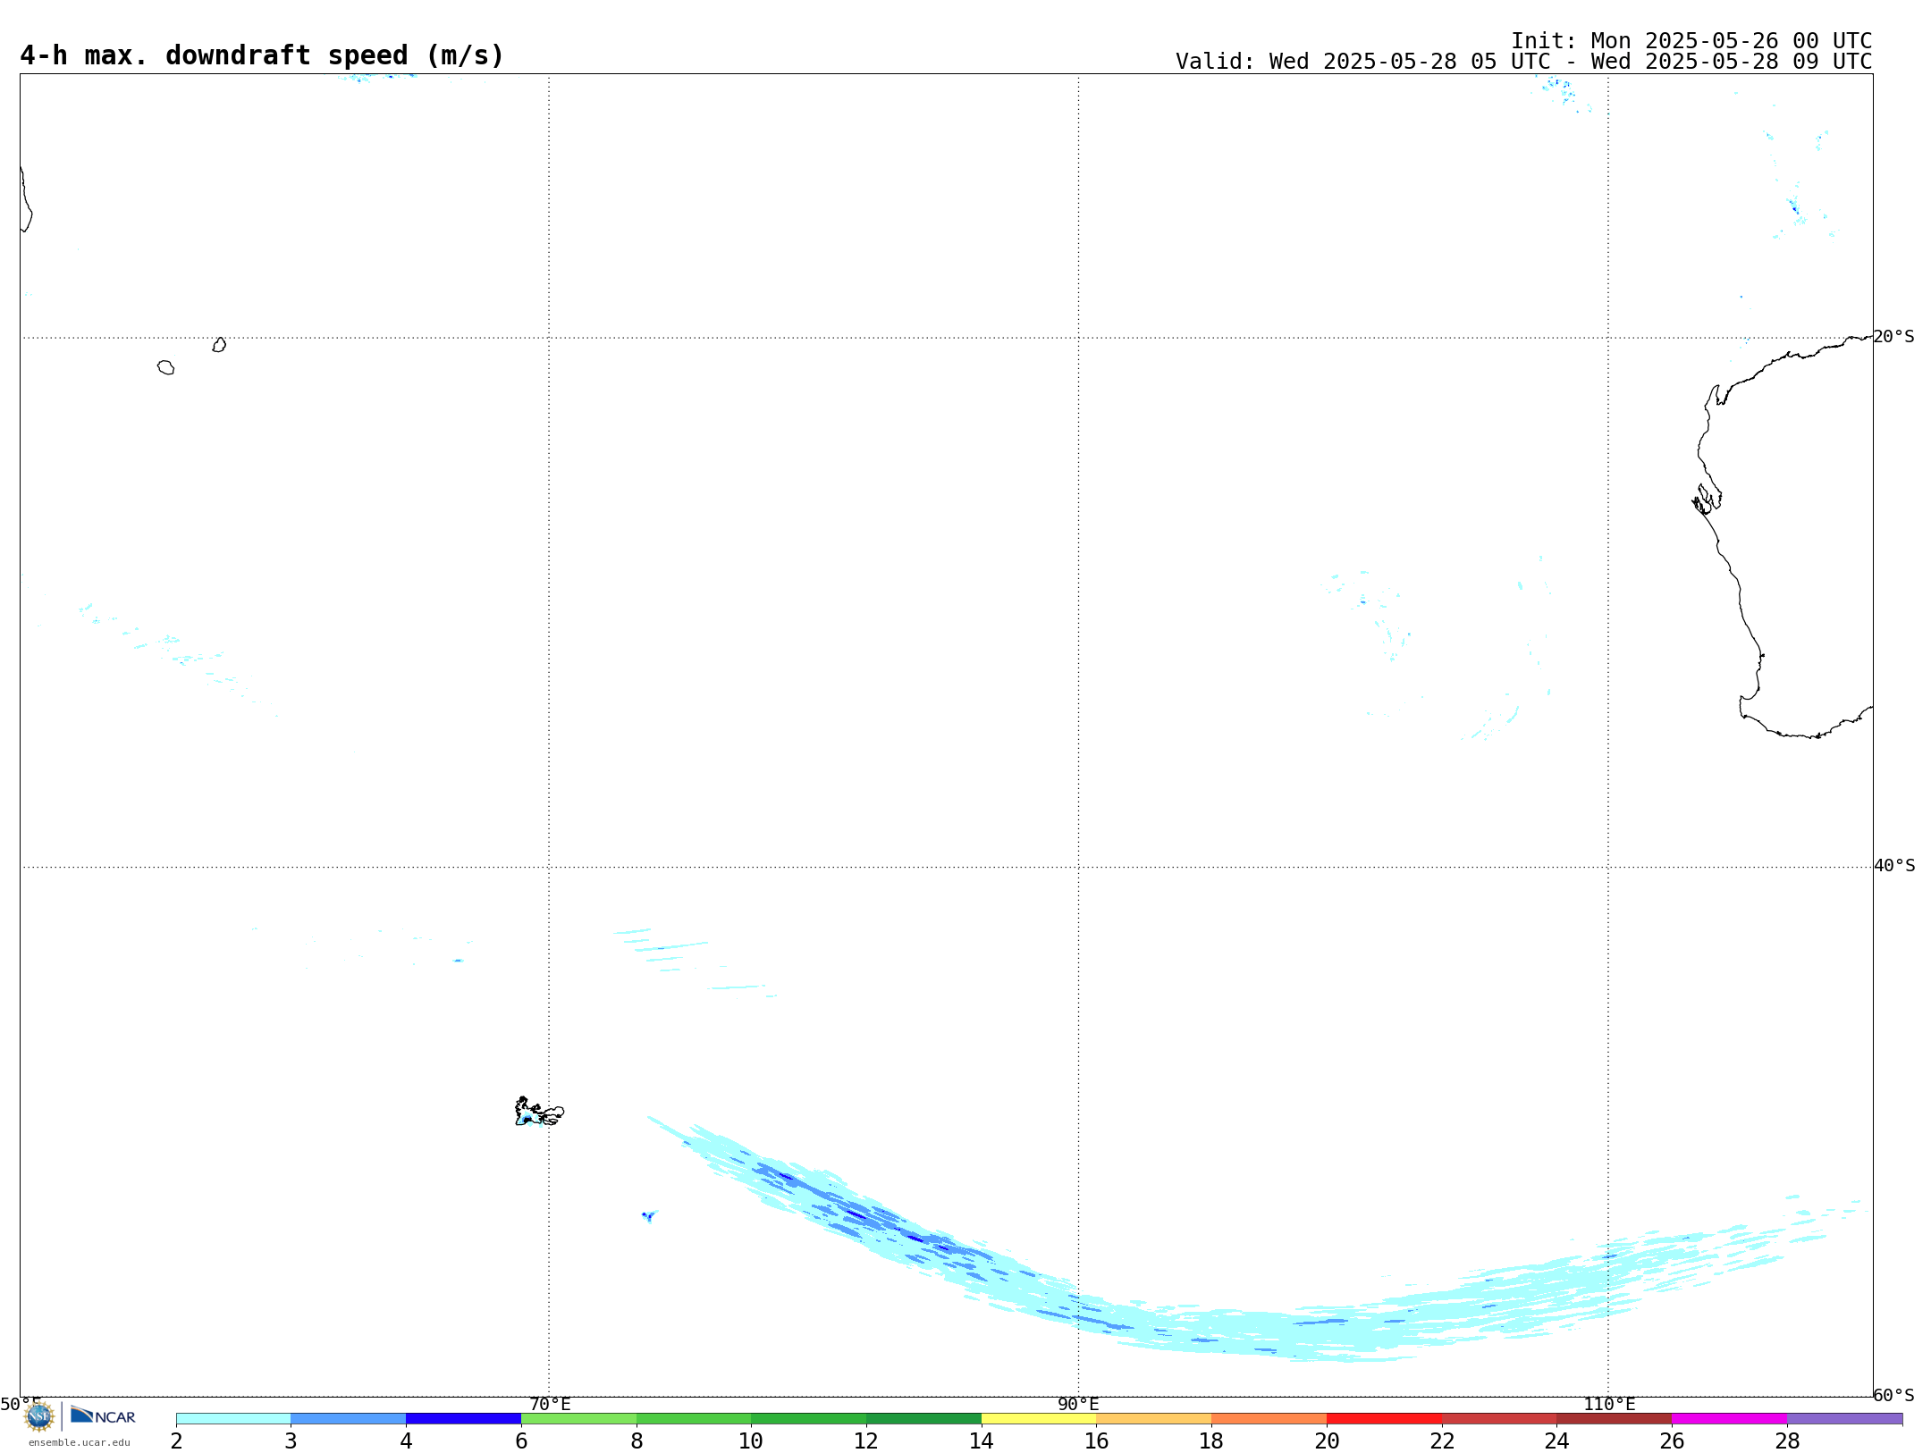Click the colorbar tick label 24

click(x=1556, y=1441)
